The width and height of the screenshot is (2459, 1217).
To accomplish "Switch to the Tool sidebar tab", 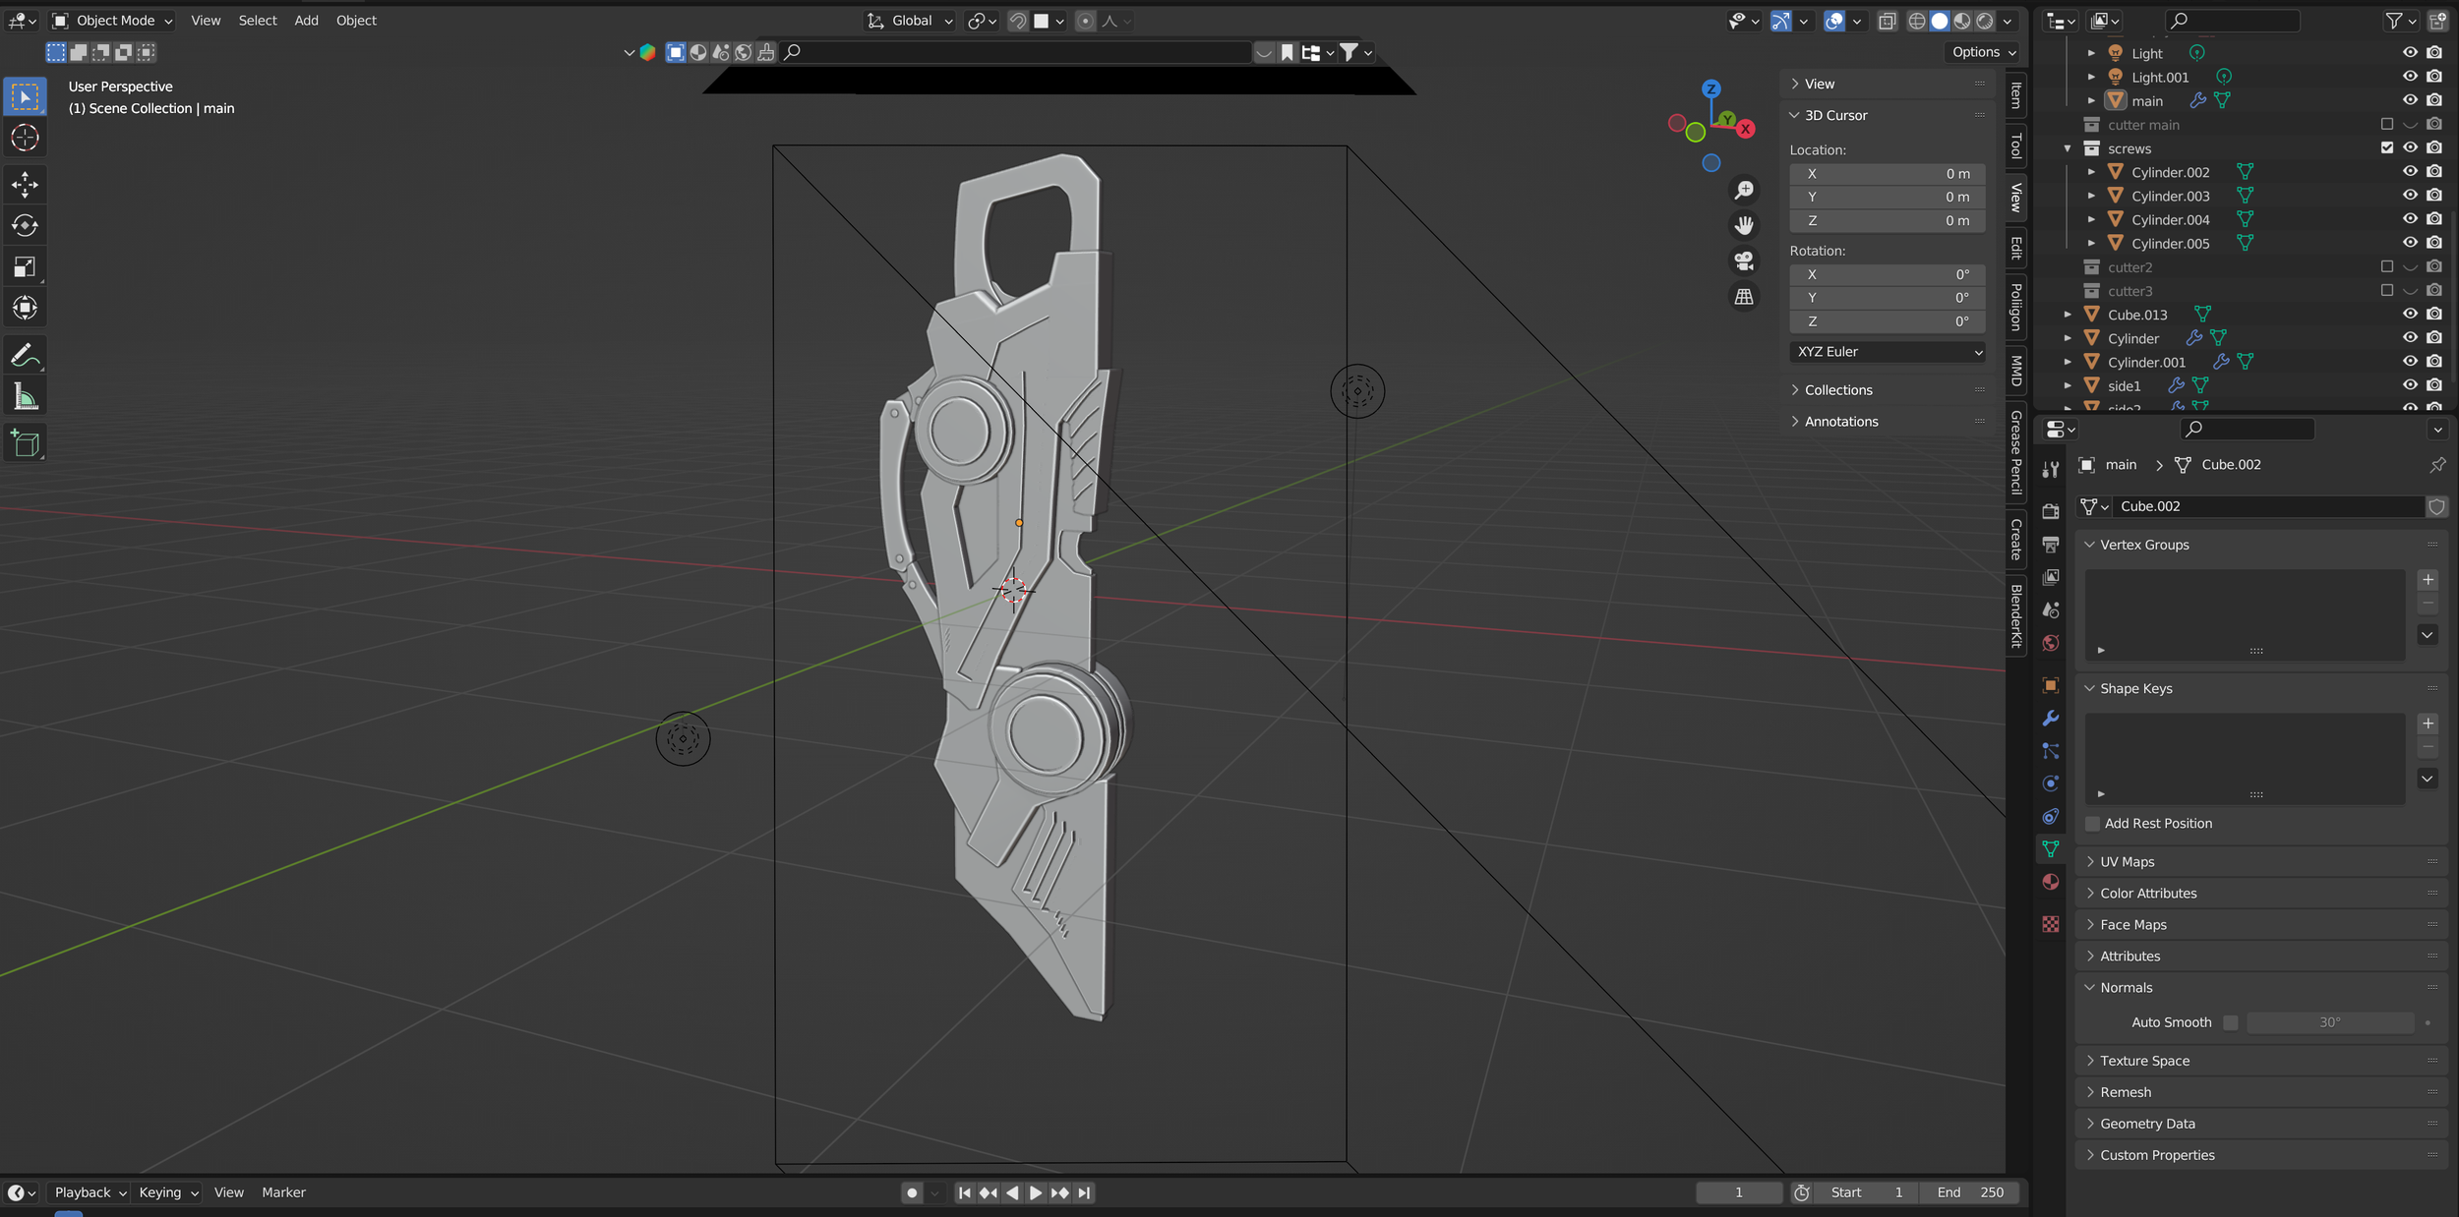I will 2015,146.
